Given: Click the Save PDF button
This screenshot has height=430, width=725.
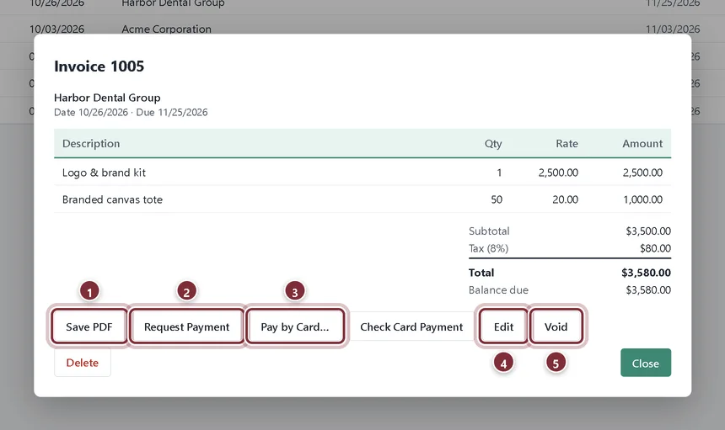Looking at the screenshot, I should click(x=89, y=326).
